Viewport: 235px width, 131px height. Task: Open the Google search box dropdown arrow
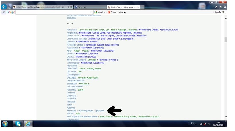92,12
